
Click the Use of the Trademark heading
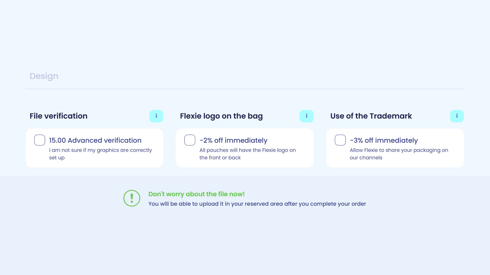[x=371, y=116]
